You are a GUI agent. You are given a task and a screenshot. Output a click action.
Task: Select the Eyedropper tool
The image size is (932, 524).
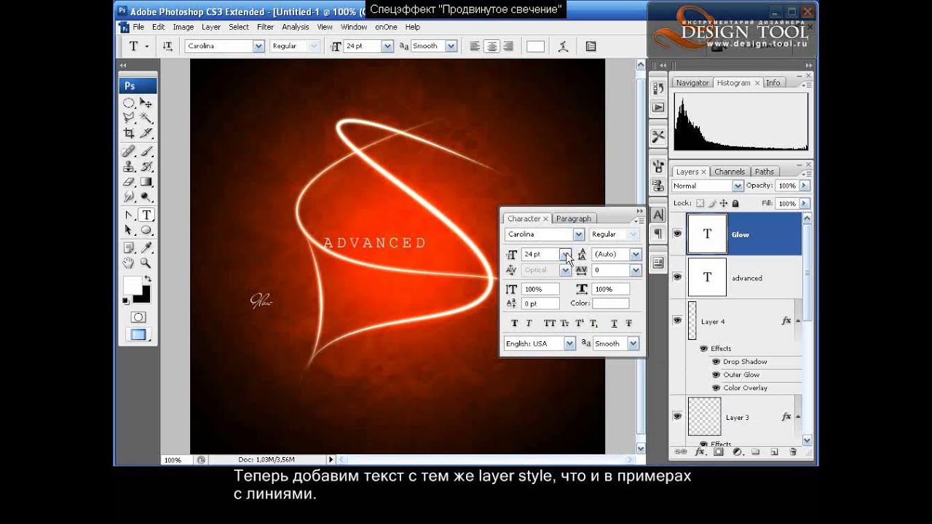click(146, 248)
